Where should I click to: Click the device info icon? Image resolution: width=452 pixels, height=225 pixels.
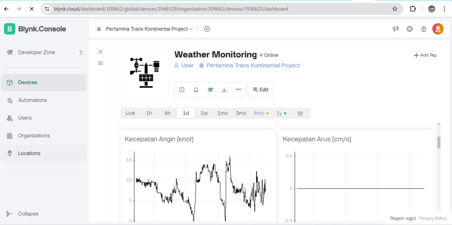[182, 90]
